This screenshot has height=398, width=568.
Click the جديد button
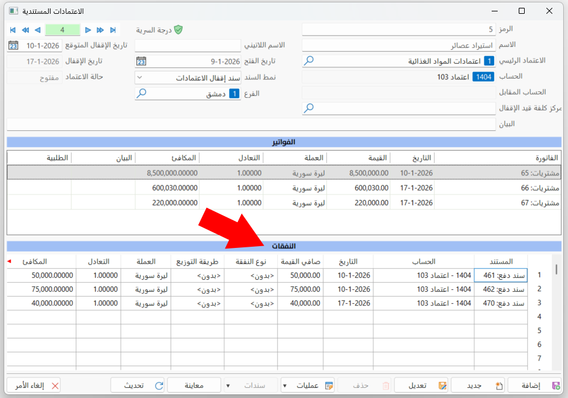pos(477,385)
